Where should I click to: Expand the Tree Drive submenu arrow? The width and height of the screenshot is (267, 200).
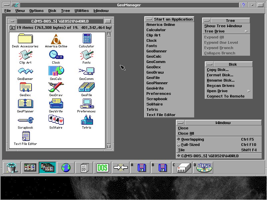246,31
